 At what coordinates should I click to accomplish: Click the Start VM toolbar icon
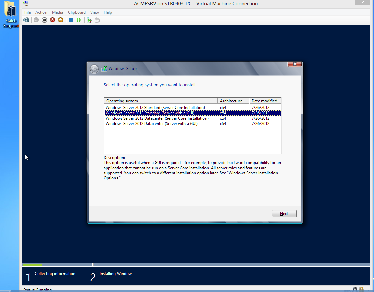click(x=36, y=20)
